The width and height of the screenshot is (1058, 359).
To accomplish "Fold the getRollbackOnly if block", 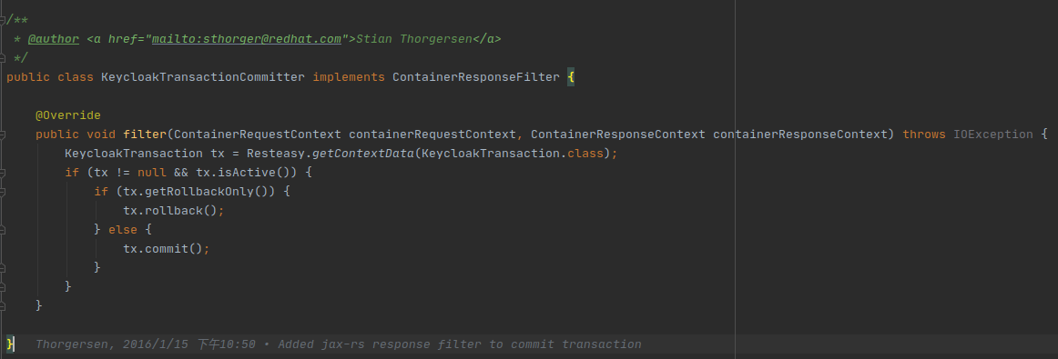I will (x=3, y=192).
